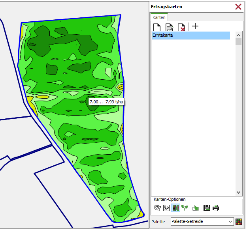247x230 pixels.
Task: Toggle the highlighted contour map view icon
Action: coord(176,208)
